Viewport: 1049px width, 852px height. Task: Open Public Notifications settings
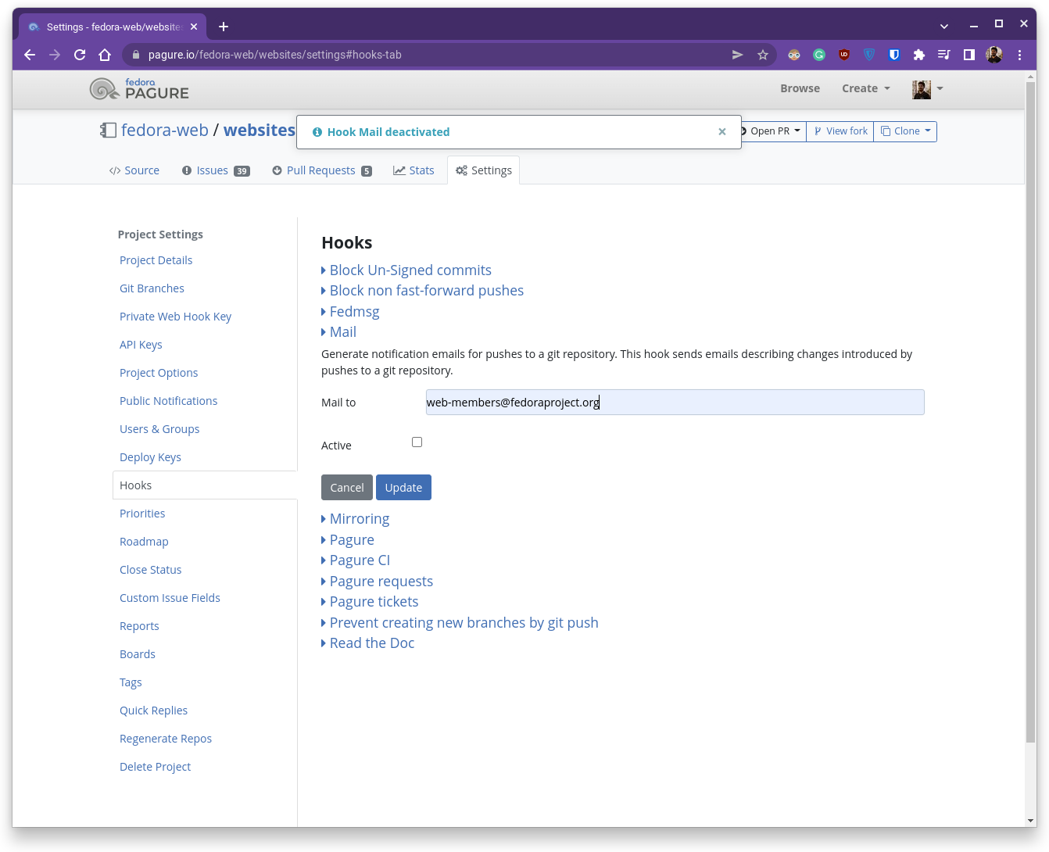pos(169,401)
